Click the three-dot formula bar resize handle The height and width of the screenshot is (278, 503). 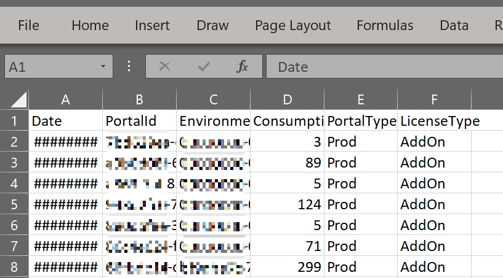[x=129, y=67]
